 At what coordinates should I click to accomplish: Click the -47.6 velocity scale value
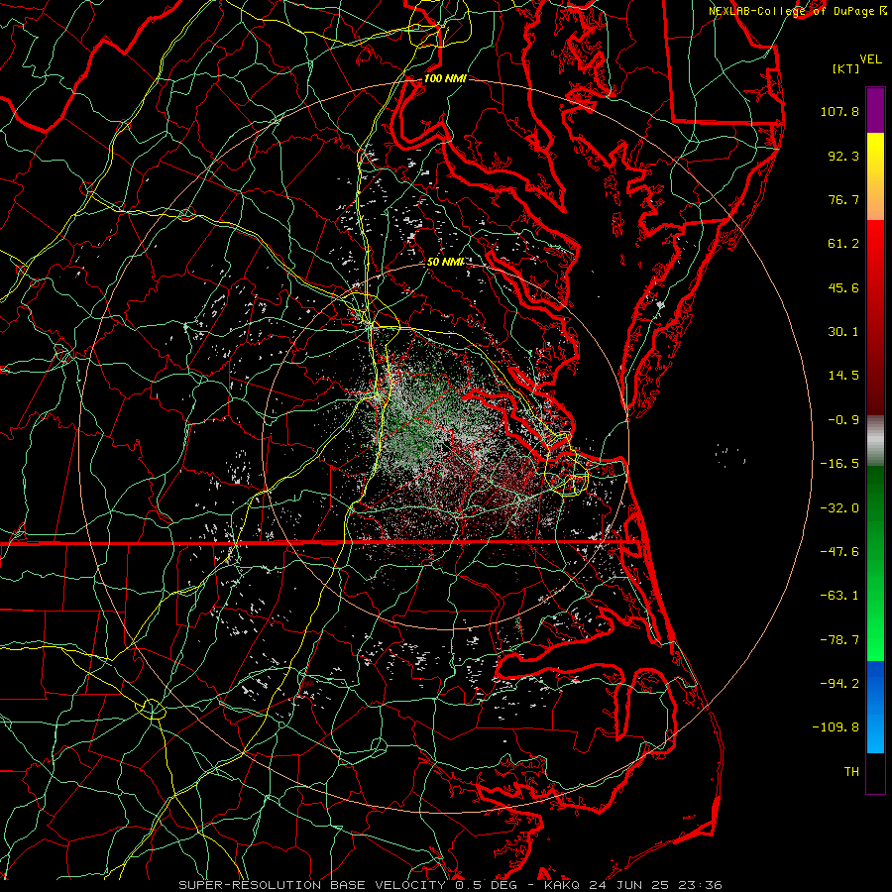point(839,552)
